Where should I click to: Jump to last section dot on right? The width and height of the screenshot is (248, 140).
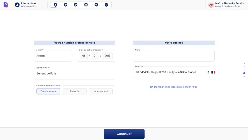(x=244, y=76)
